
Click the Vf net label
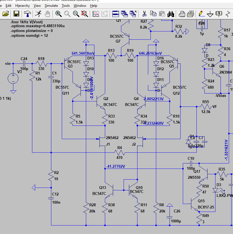tap(214, 107)
